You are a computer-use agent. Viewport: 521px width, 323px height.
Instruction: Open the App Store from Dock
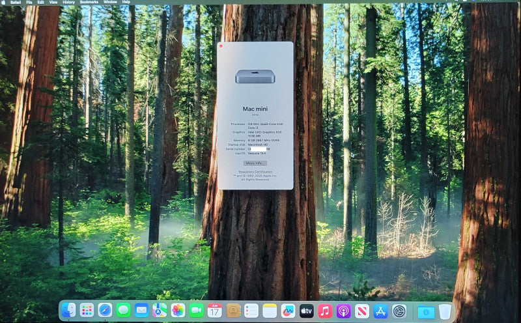[x=380, y=311]
